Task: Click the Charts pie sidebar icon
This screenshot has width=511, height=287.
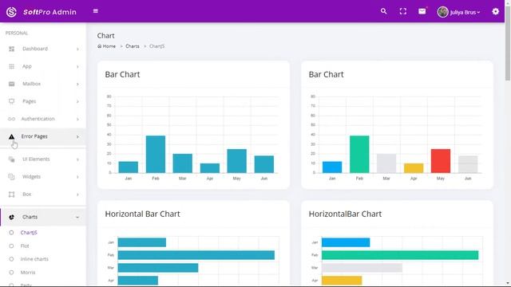Action: (x=12, y=217)
